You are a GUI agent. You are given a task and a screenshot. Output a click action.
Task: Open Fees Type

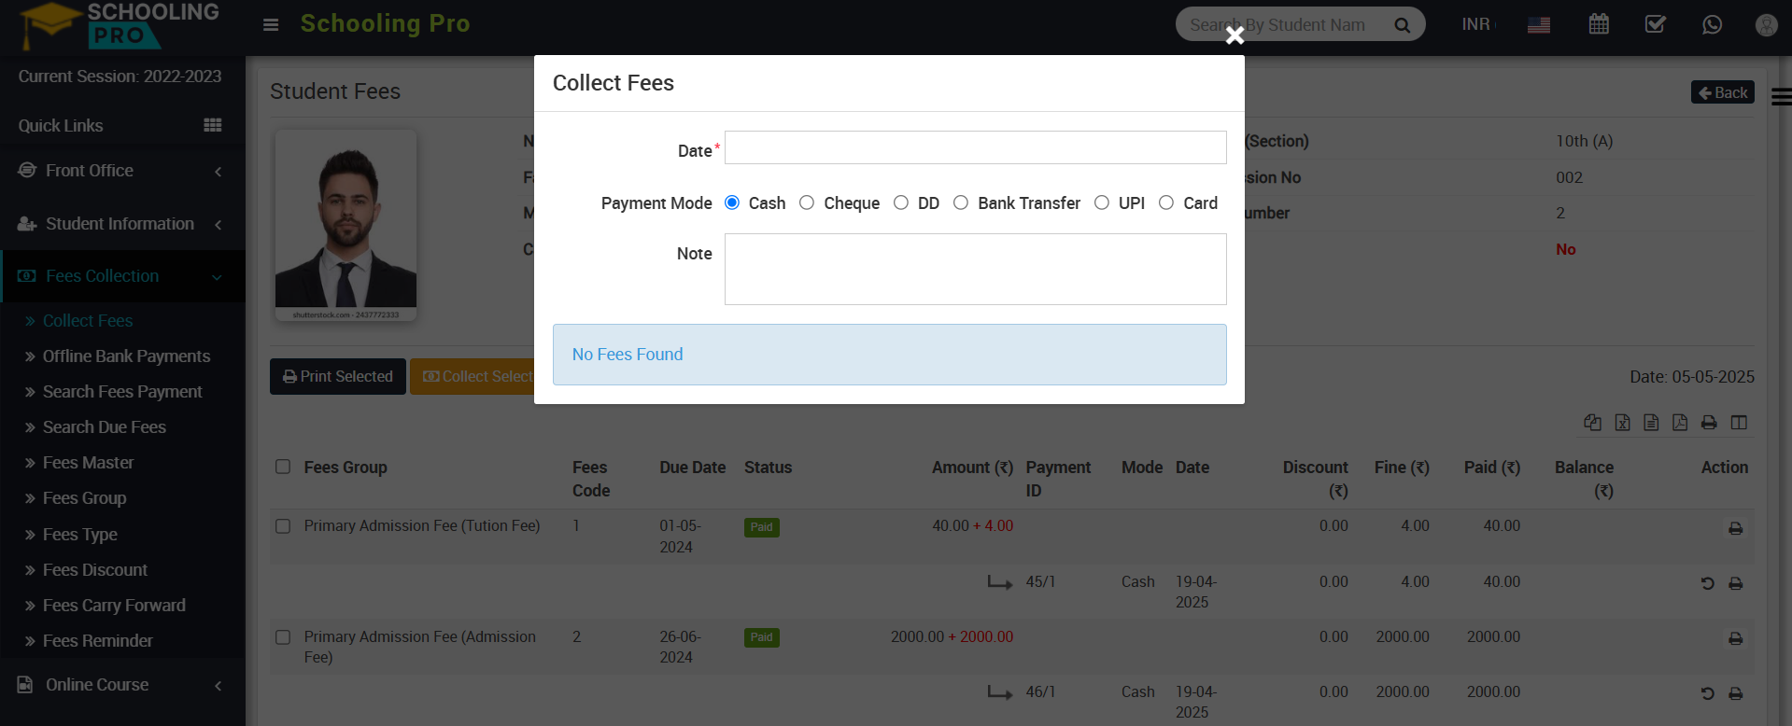click(80, 535)
